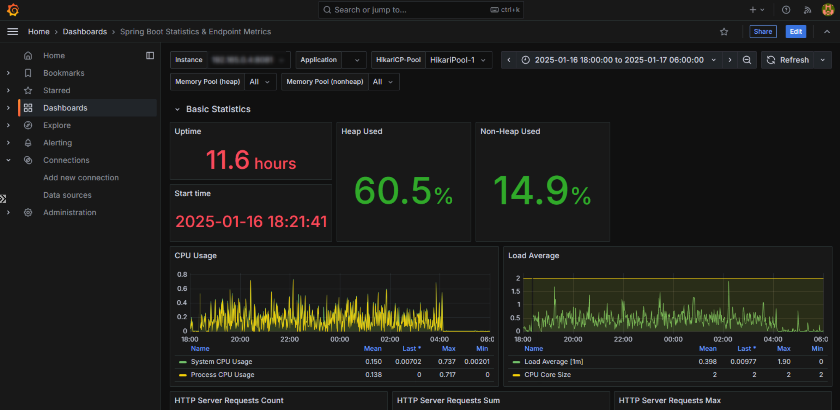Open Memory Pool (heap) All dropdown

[259, 82]
